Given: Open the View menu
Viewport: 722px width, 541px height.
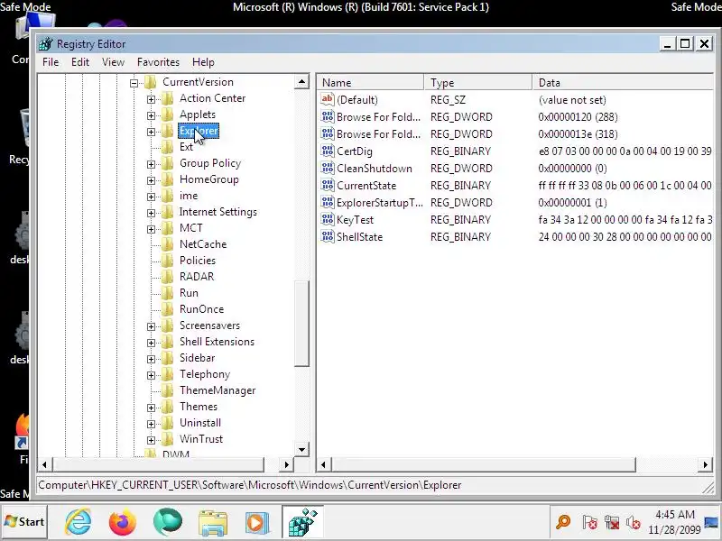Looking at the screenshot, I should pyautogui.click(x=113, y=62).
